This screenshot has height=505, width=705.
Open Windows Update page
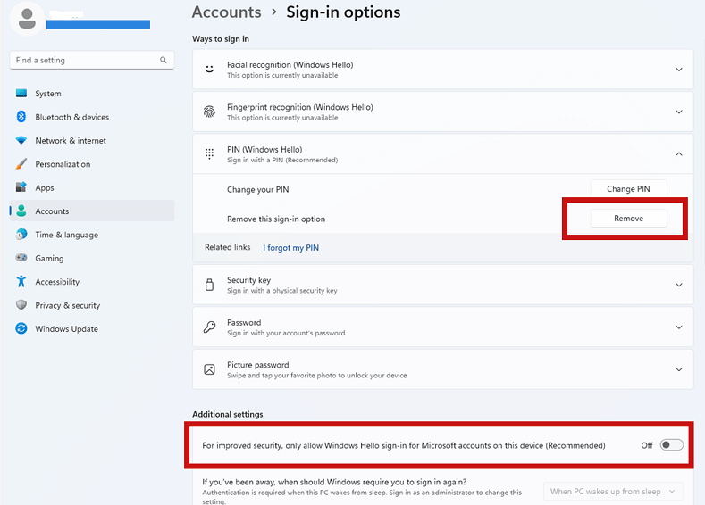coord(92,328)
